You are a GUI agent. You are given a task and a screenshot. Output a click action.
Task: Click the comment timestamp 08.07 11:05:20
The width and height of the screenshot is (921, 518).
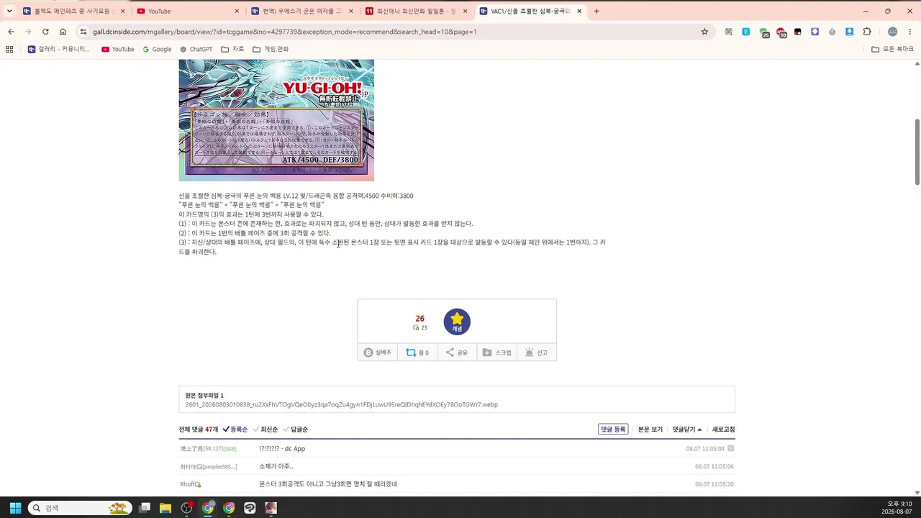point(714,484)
